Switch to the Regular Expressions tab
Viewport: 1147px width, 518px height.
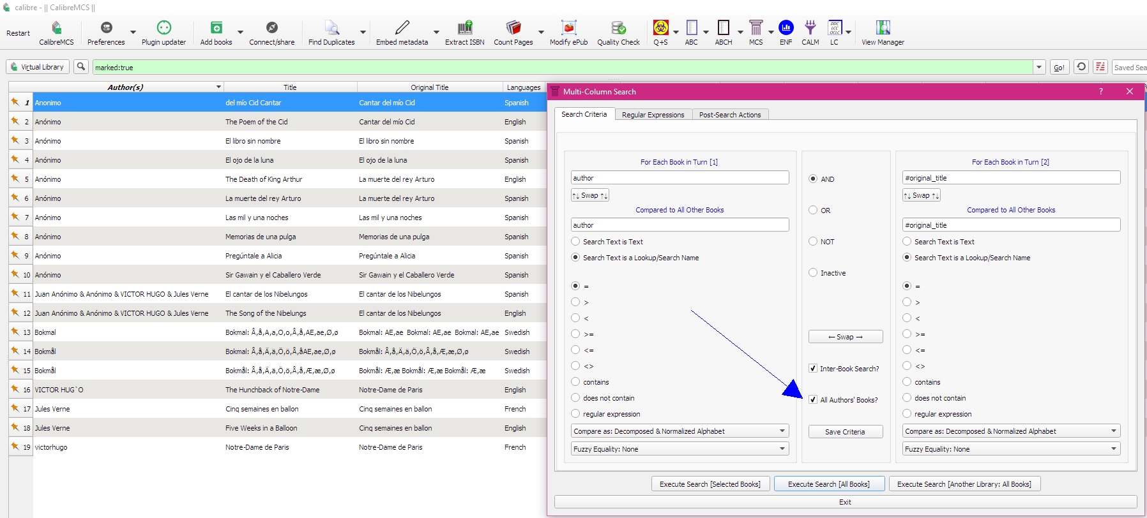coord(653,115)
